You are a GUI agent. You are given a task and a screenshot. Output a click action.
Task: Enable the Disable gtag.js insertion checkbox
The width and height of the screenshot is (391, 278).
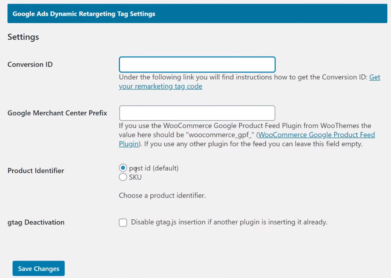click(x=123, y=222)
